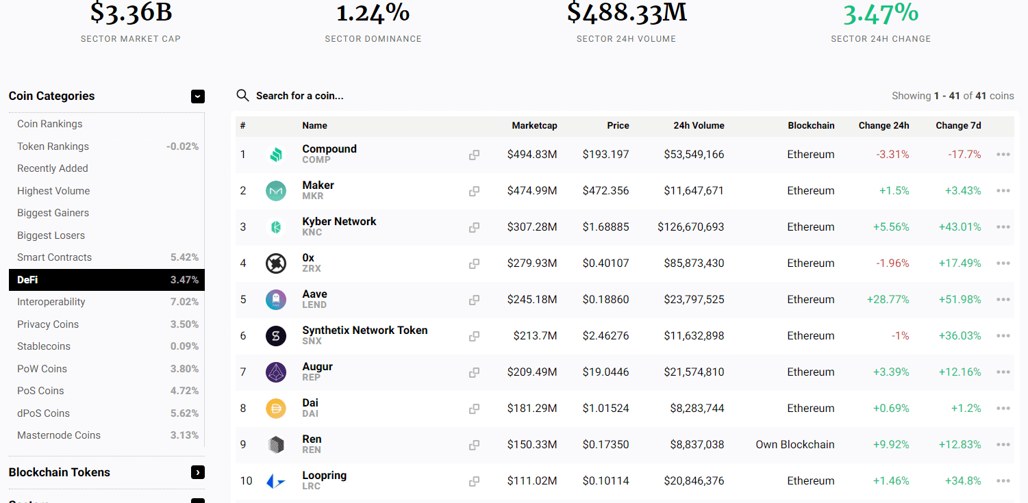Open three-dot menu for Compound row
This screenshot has width=1028, height=503.
pos(1003,155)
